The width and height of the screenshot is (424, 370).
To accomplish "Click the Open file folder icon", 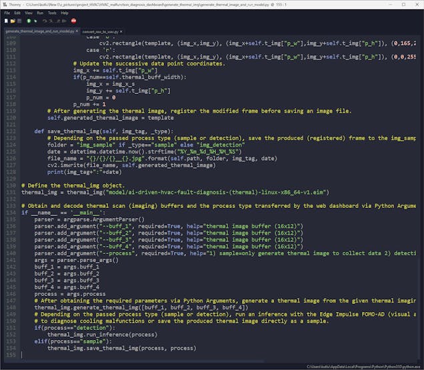I will tap(12, 21).
